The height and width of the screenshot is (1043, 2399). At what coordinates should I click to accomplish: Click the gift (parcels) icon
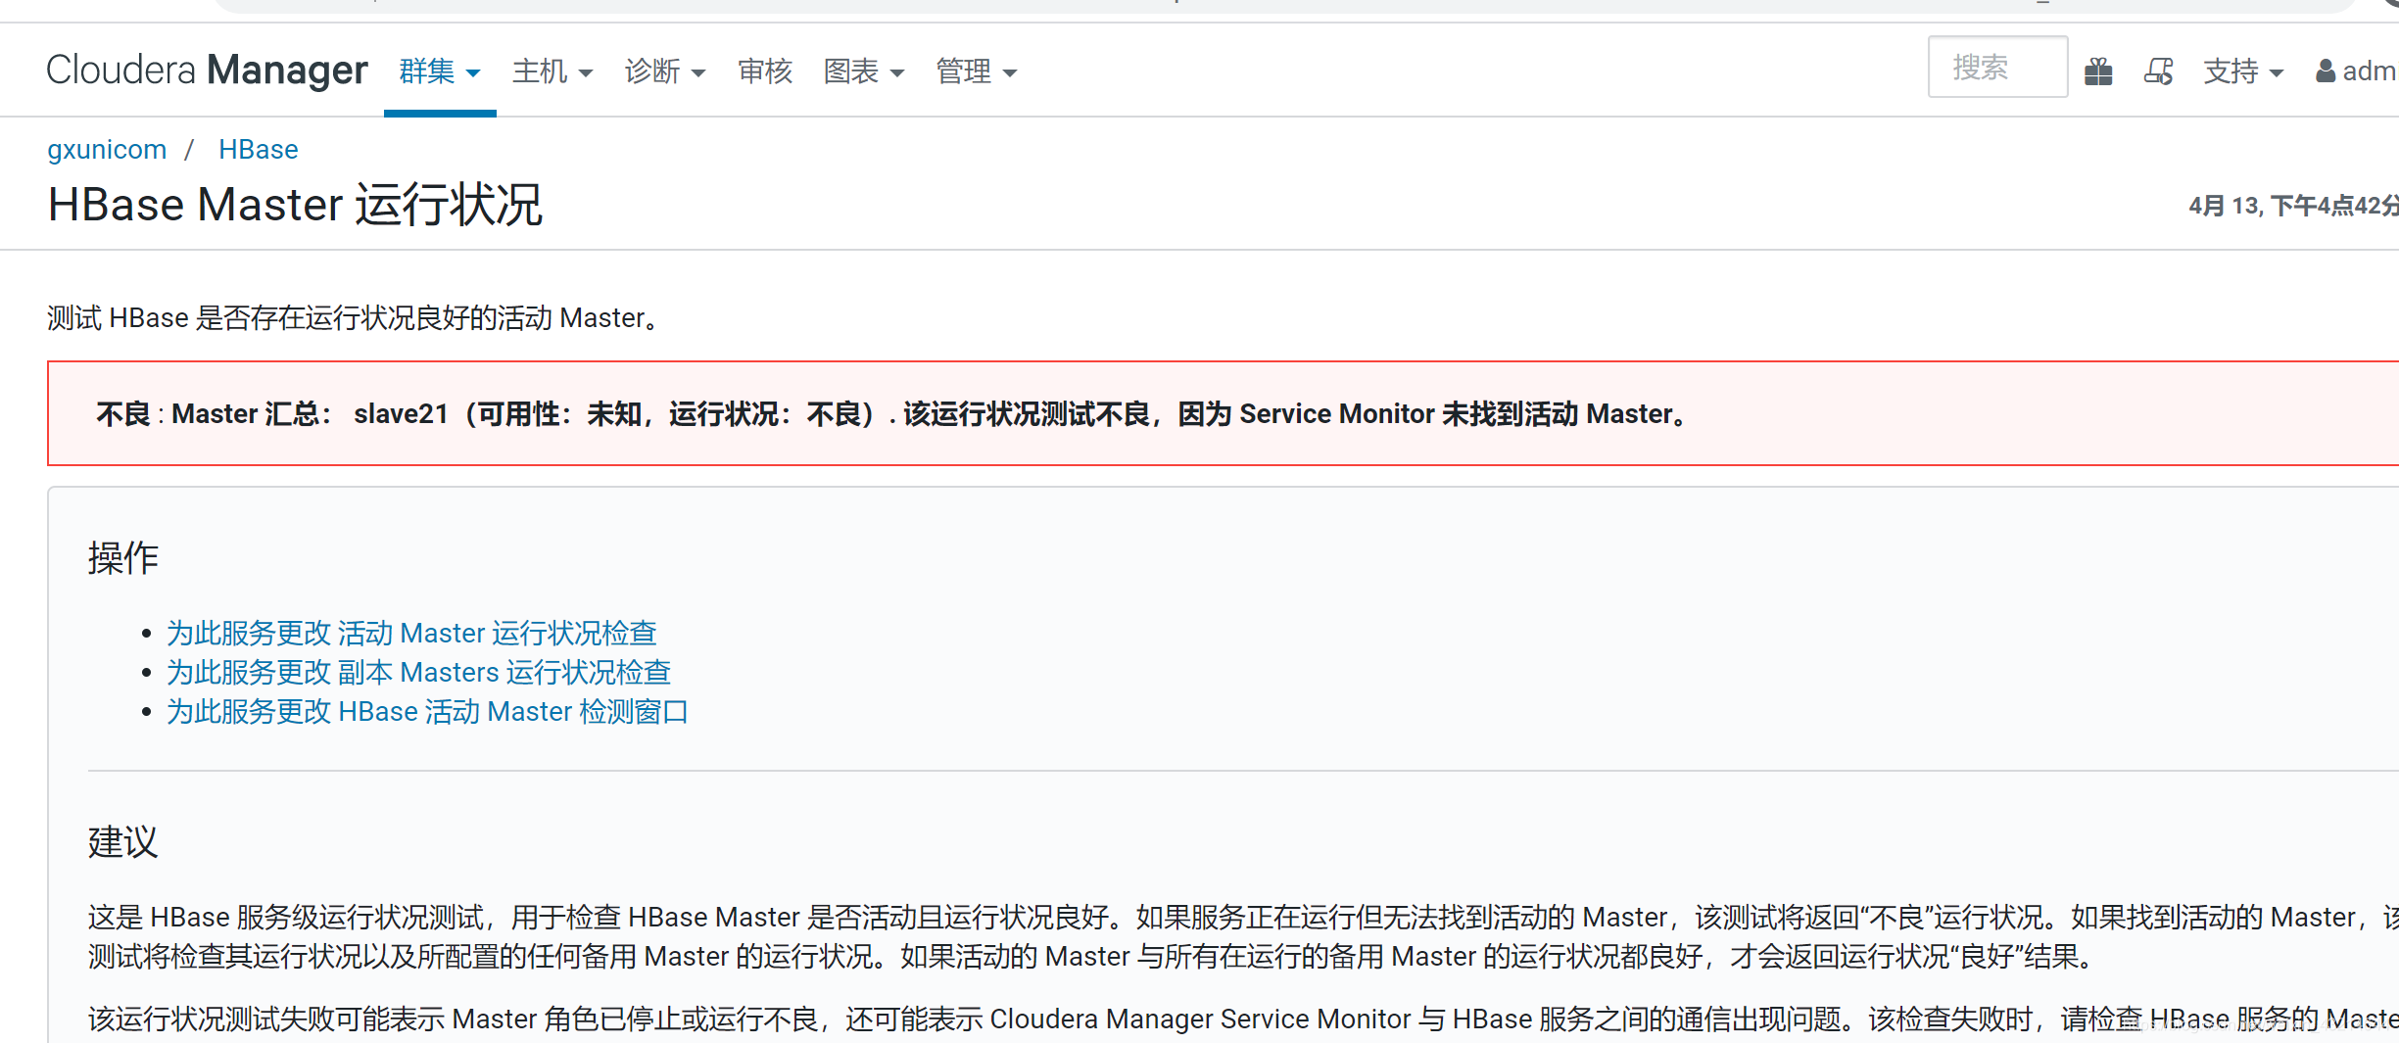2098,70
